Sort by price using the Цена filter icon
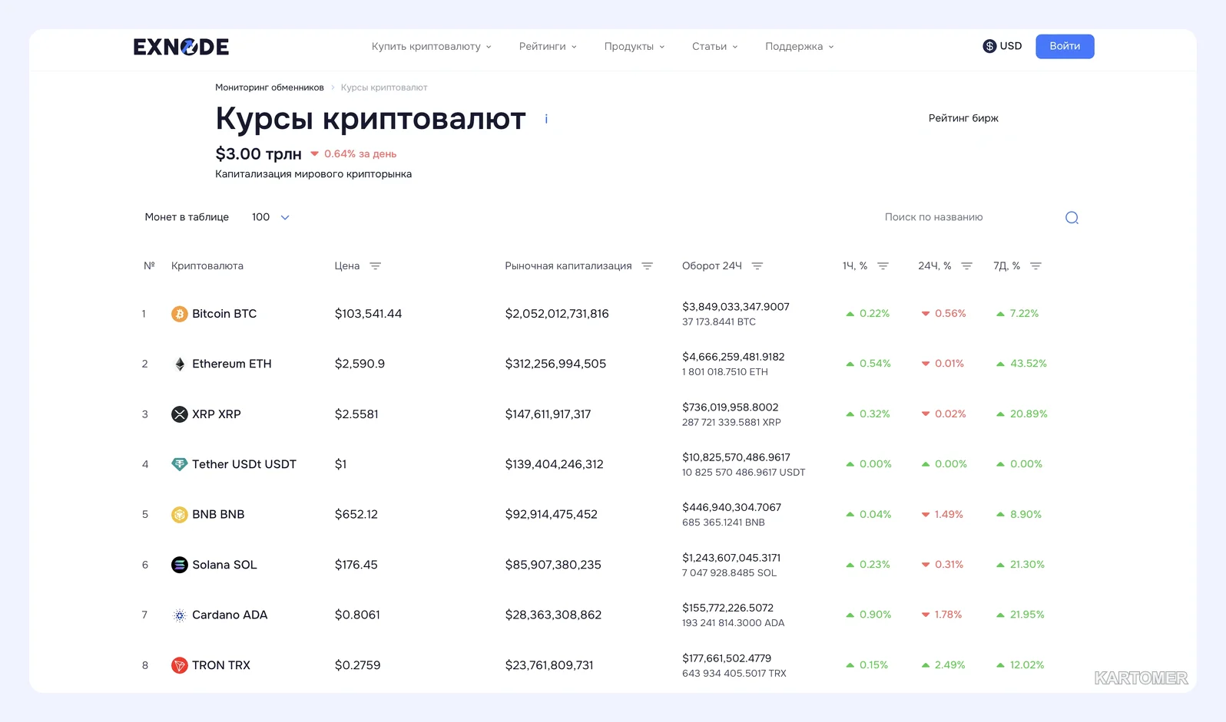This screenshot has height=722, width=1226. coord(375,266)
